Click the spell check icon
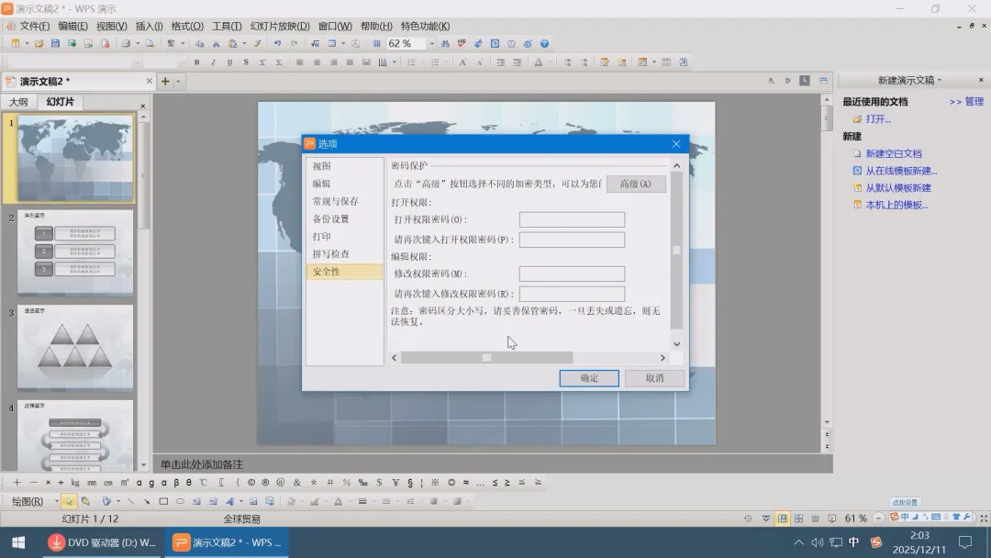This screenshot has height=558, width=991. (x=462, y=44)
